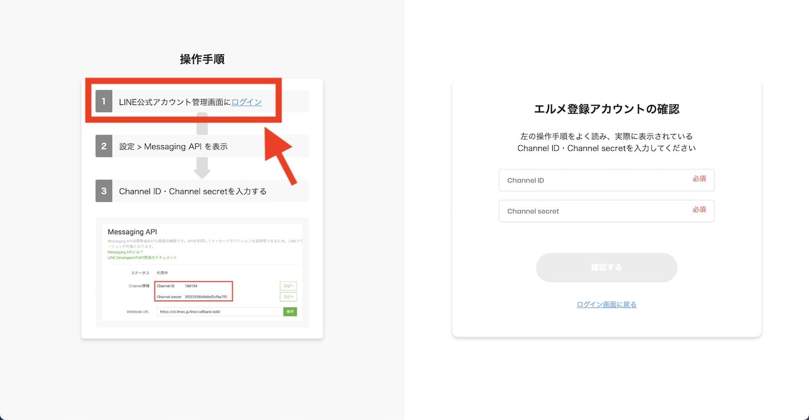Click the コピー button beside Channel ID
Screen dimensions: 809x420
288,286
